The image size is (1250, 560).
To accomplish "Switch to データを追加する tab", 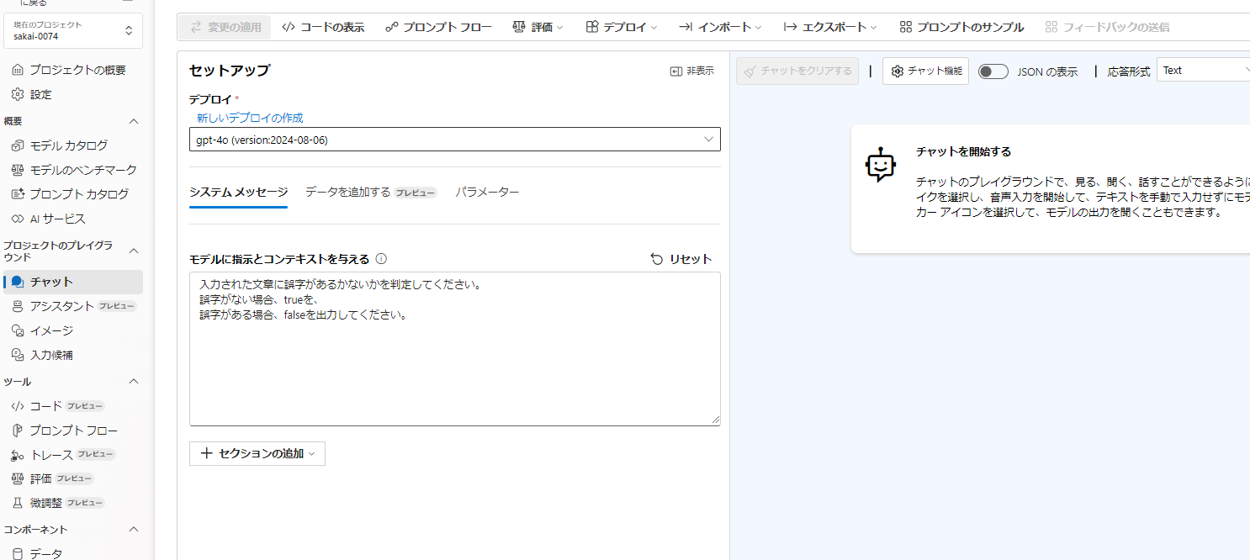I will pos(371,193).
